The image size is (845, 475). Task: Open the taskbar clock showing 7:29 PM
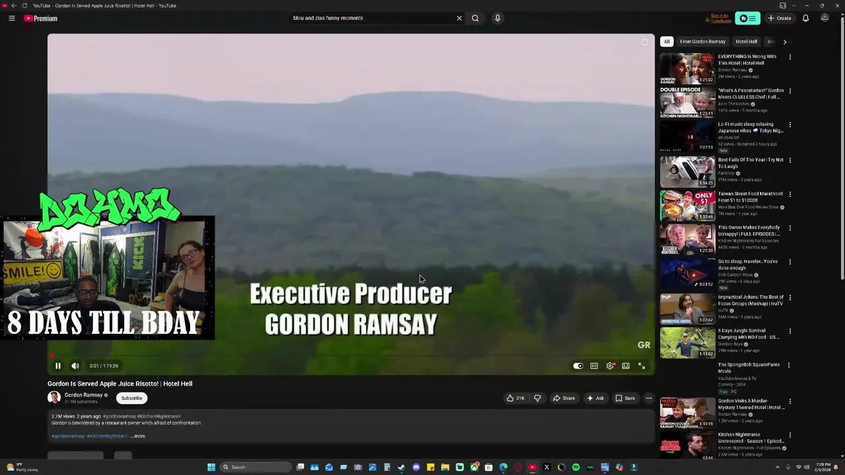823,467
